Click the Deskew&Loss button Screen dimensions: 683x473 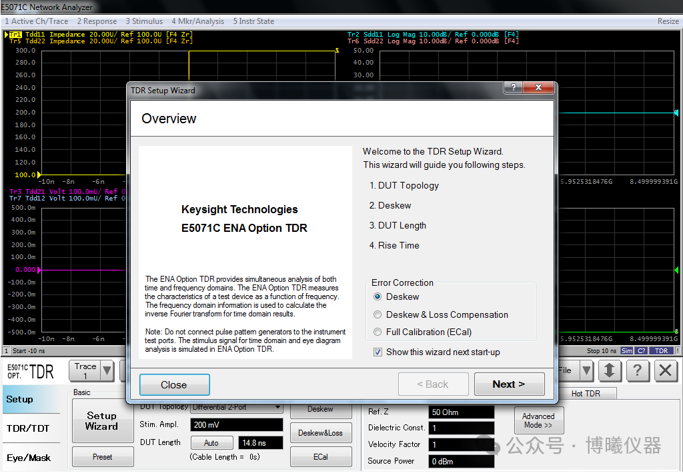coord(321,433)
